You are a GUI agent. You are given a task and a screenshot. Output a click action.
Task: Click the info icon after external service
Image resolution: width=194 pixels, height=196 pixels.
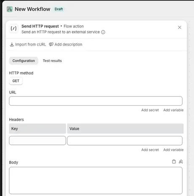[x=103, y=32]
